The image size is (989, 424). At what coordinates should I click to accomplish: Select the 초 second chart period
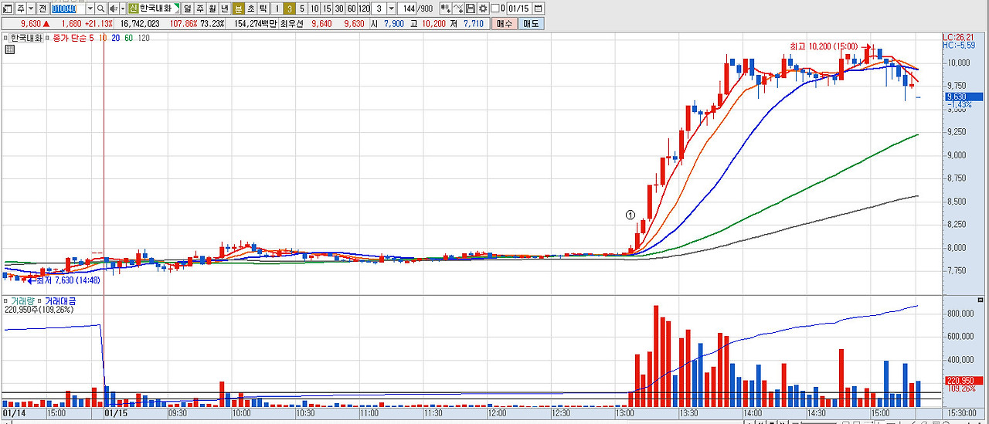251,8
